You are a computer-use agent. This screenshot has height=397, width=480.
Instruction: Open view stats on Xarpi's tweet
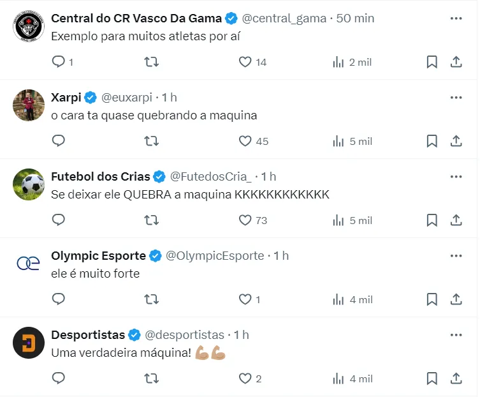click(x=338, y=141)
